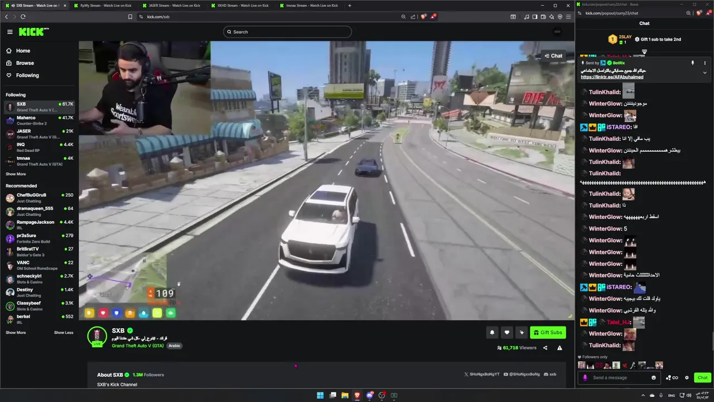This screenshot has height=402, width=714.
Task: Toggle follow heart for SXB
Action: [x=506, y=332]
